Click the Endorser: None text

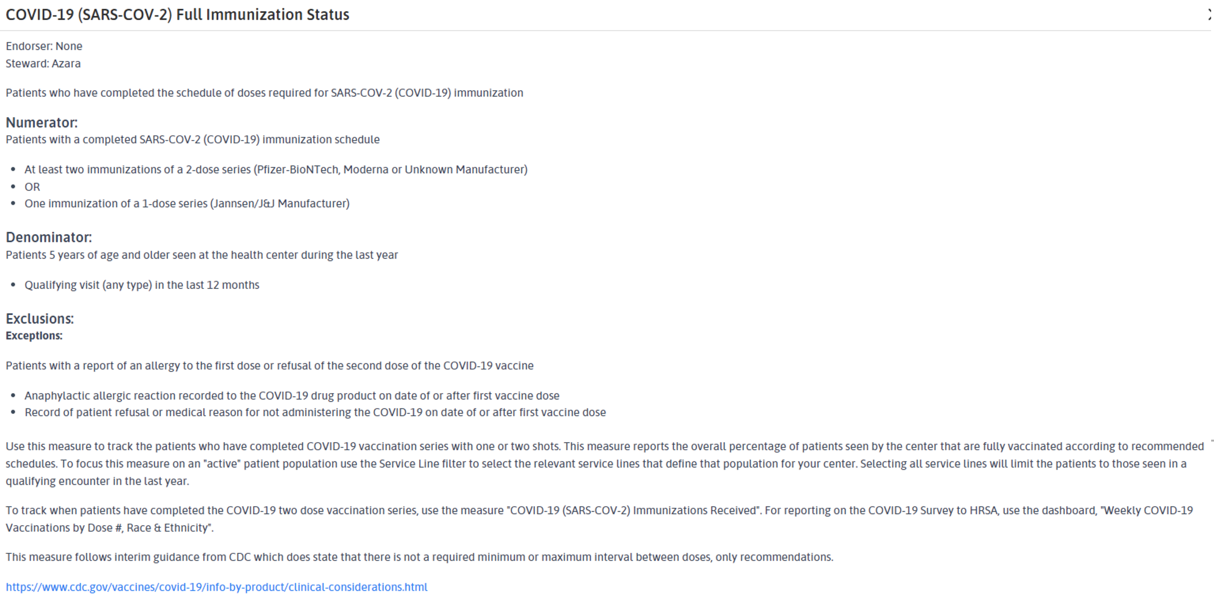[x=44, y=46]
